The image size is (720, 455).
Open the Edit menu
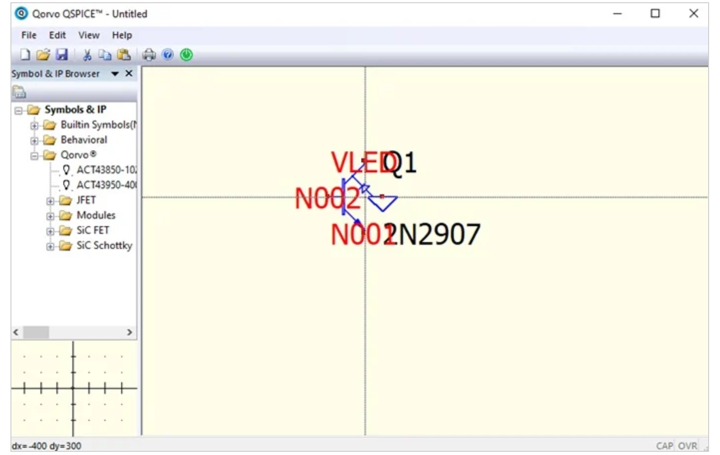[57, 35]
